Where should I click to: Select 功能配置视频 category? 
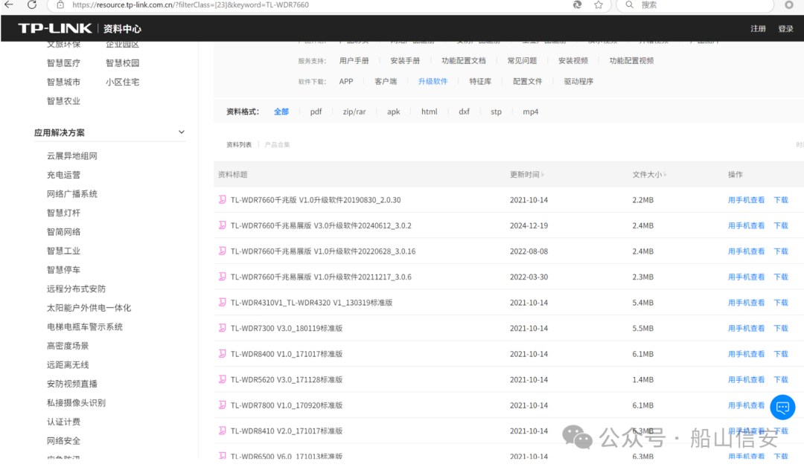631,60
